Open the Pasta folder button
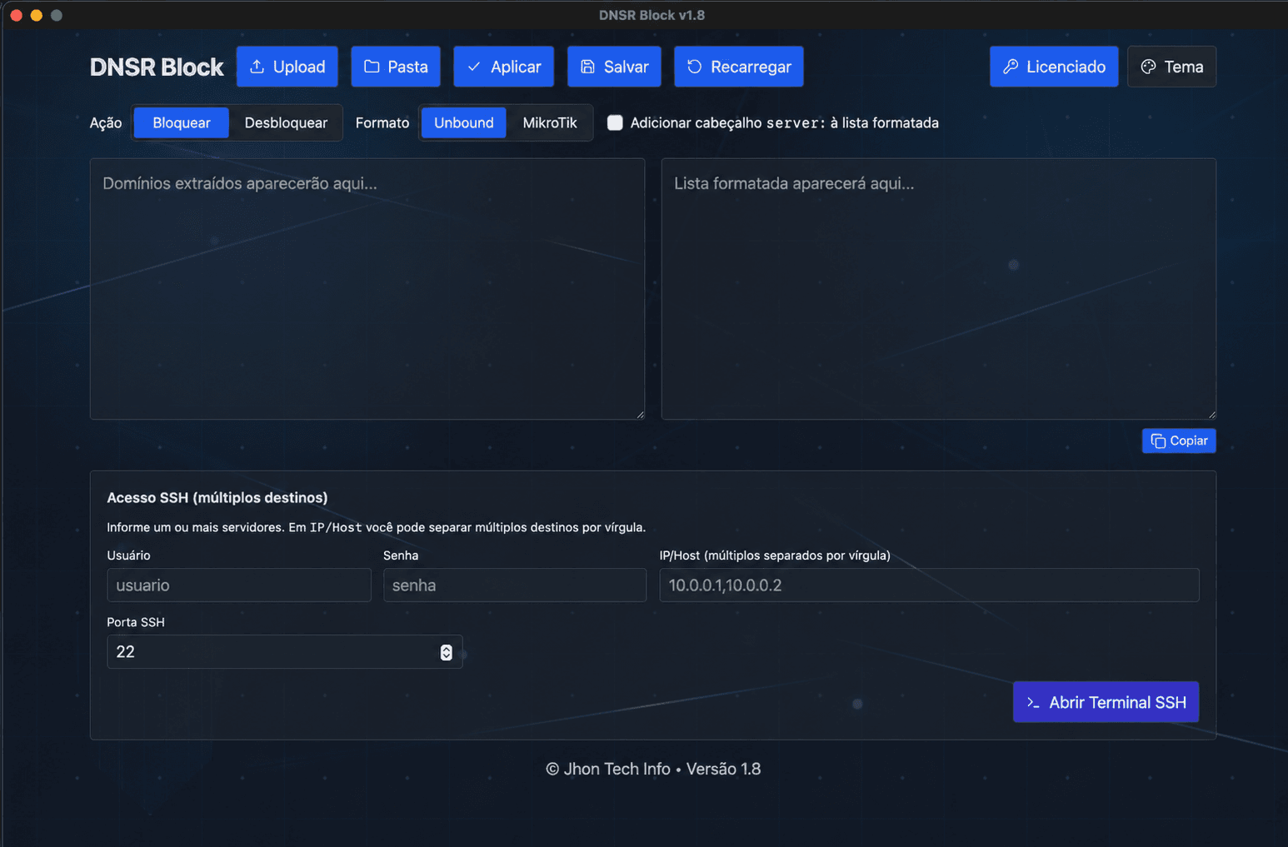 point(396,67)
